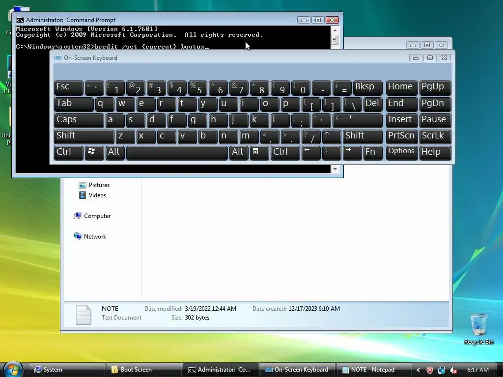This screenshot has width=503, height=377.
Task: Open keyboard Options
Action: tap(402, 153)
